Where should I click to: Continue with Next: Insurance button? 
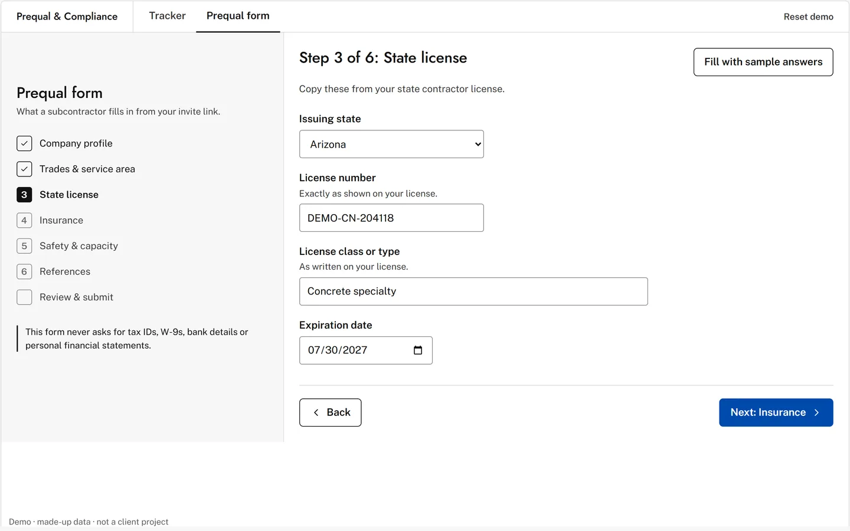[x=776, y=412]
